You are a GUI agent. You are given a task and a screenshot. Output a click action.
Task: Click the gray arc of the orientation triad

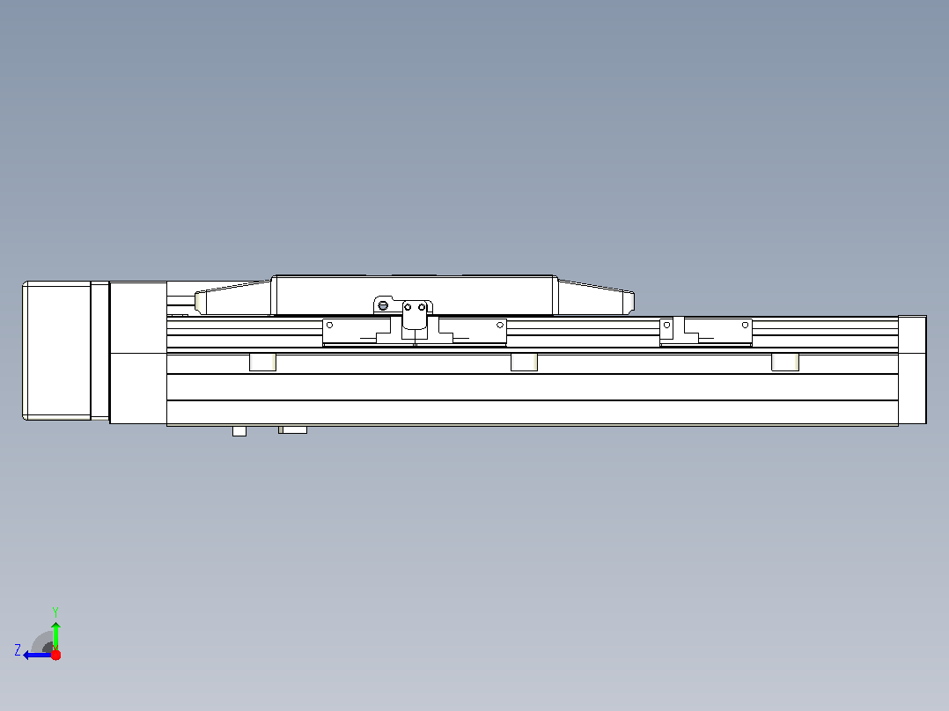[42, 642]
